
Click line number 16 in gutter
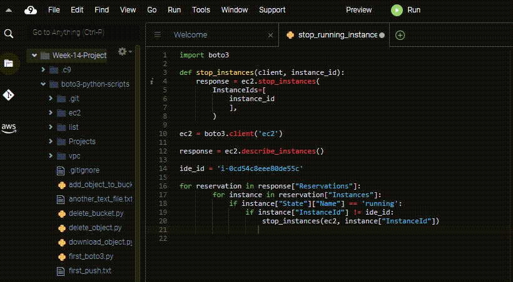click(163, 187)
